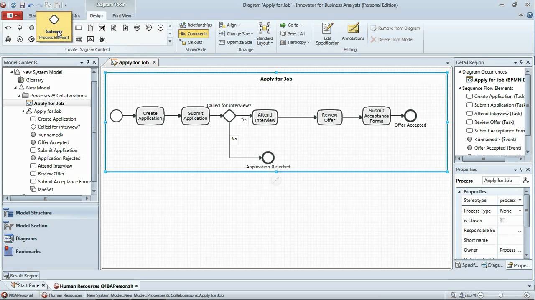Select the signal/escalation zigzag event icon
This screenshot has width=535, height=300.
(160, 28)
